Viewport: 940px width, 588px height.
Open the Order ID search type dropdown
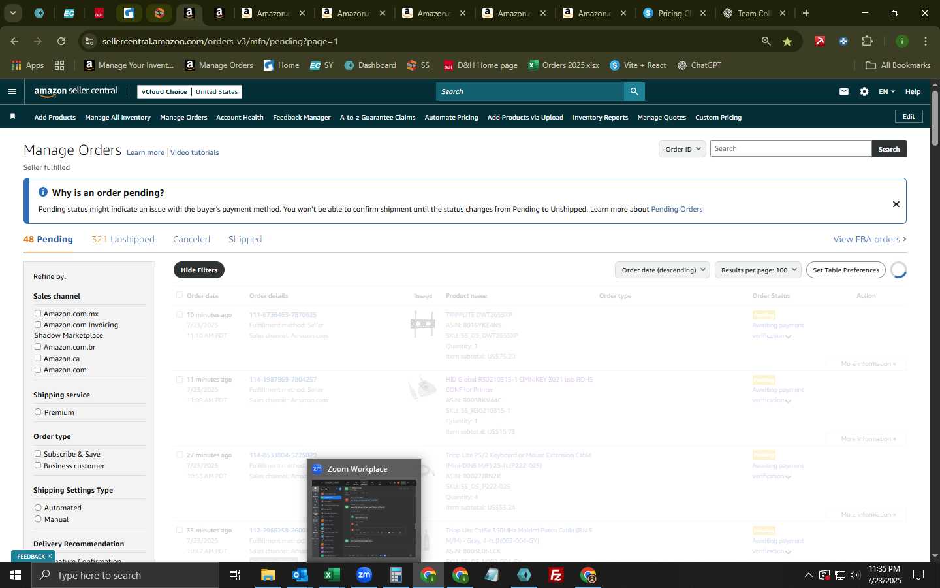coord(682,149)
